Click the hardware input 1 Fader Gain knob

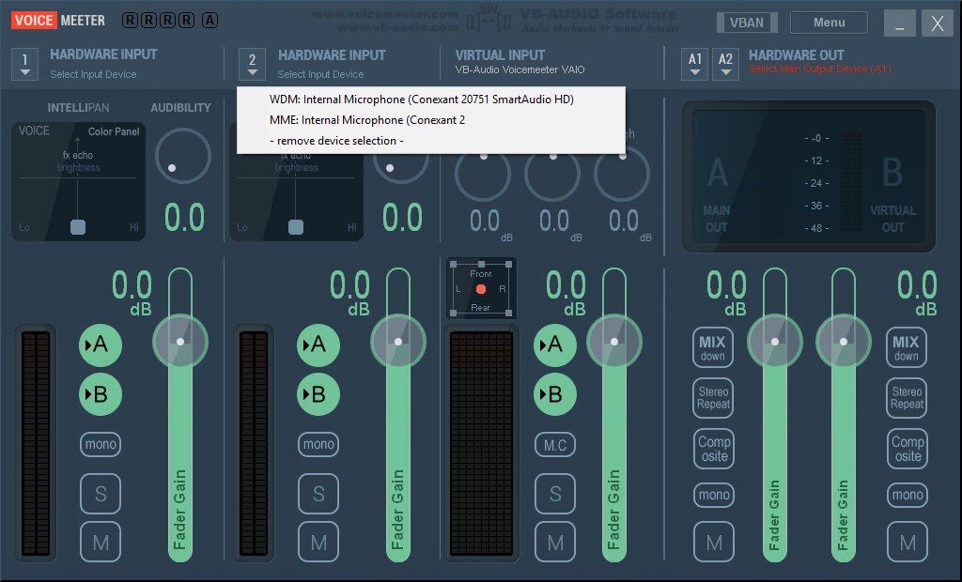(180, 341)
